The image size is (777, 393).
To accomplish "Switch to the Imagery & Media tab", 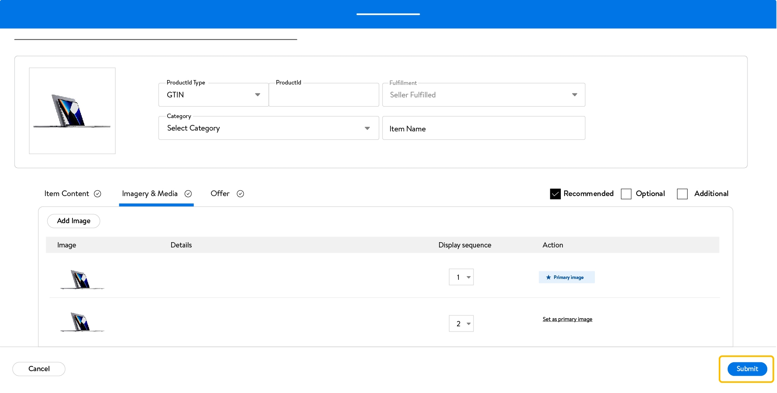I will (x=157, y=194).
